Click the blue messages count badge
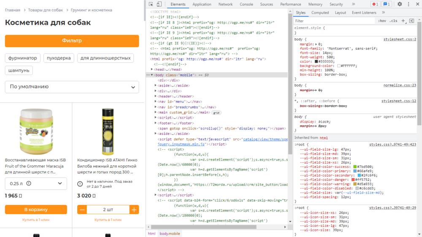422x237 pixels. [387, 4]
